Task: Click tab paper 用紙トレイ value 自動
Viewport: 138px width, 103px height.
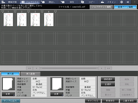Action: coord(39,79)
